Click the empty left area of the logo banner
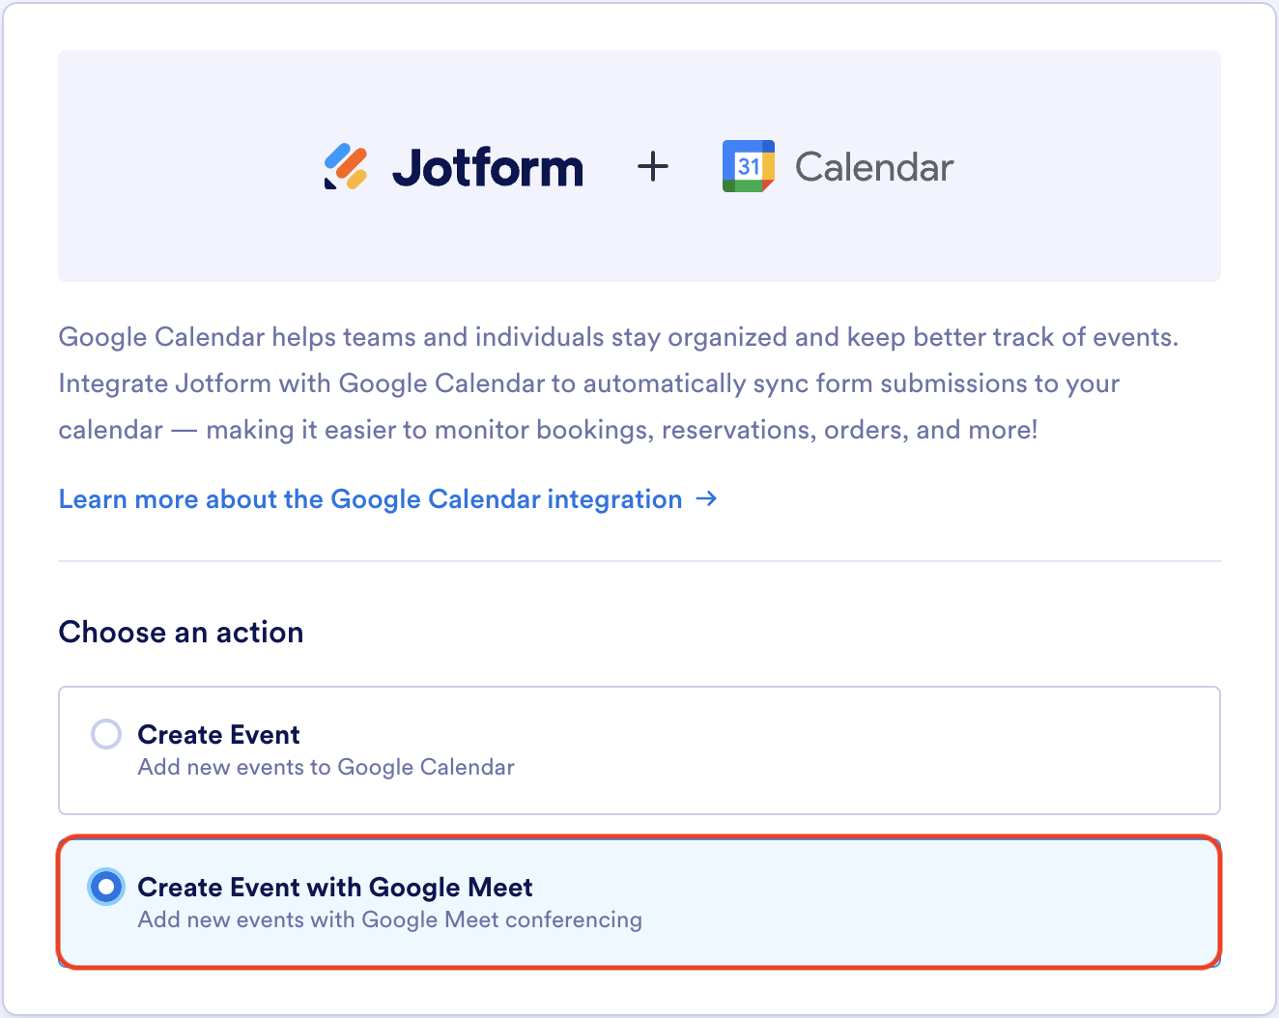Viewport: 1279px width, 1018px height. (x=174, y=166)
